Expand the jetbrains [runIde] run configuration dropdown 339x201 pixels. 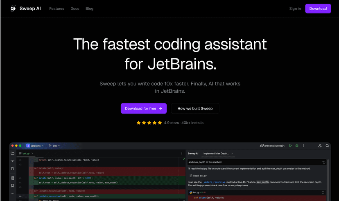click(x=273, y=145)
